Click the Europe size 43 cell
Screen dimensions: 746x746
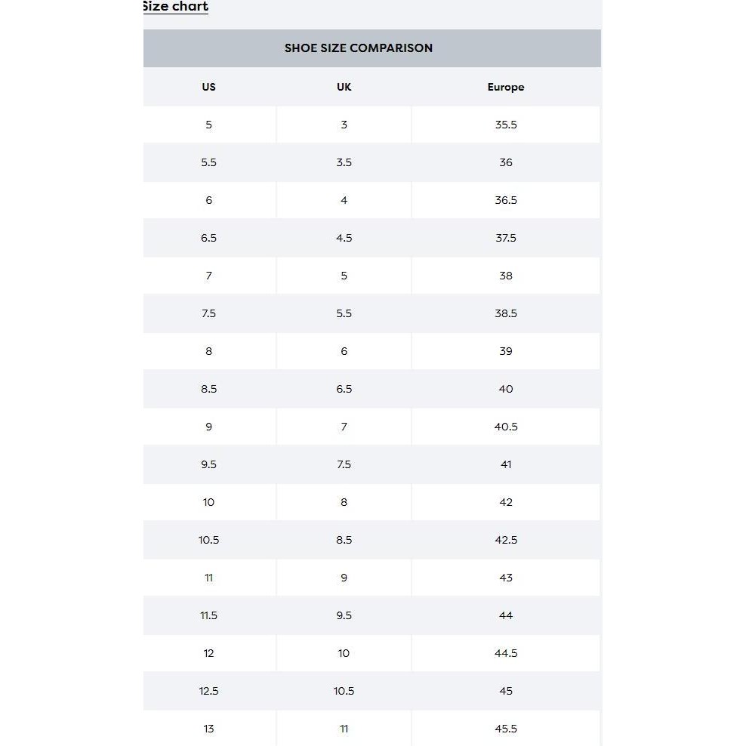[x=506, y=578]
